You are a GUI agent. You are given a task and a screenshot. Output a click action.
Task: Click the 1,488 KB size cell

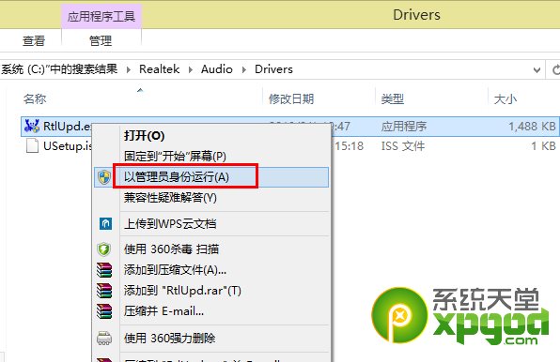click(532, 126)
